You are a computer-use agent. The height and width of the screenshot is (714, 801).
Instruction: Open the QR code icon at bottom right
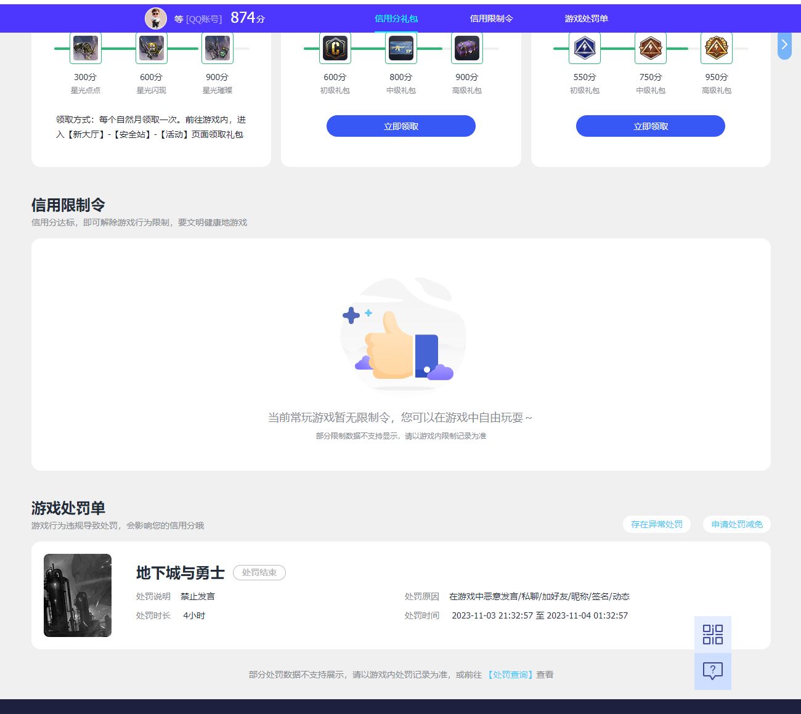[712, 635]
